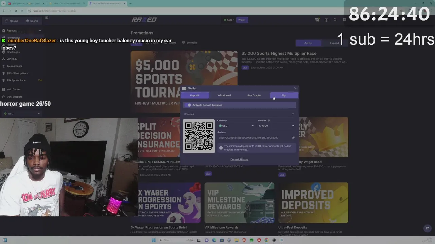This screenshot has height=244, width=435.
Task: Open Challenges in sidebar
Action: click(13, 52)
